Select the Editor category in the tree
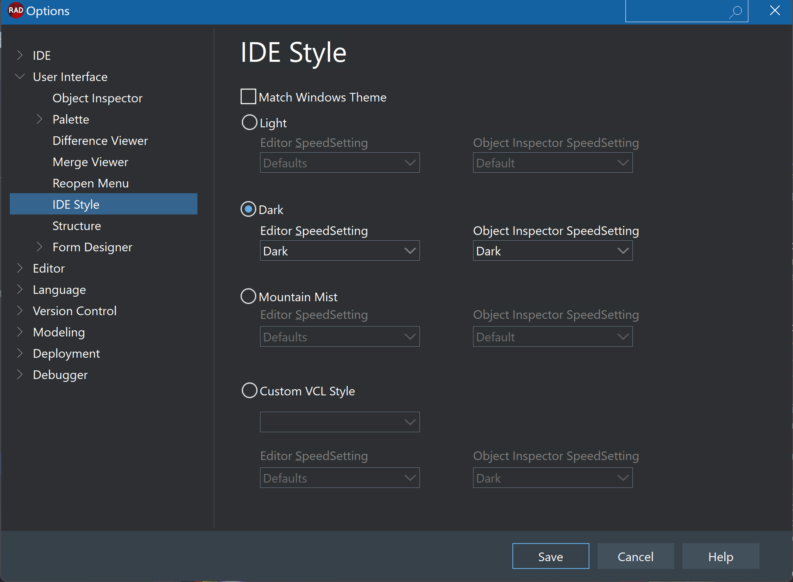The width and height of the screenshot is (793, 582). [49, 268]
